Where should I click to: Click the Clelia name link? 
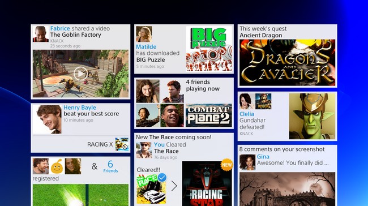pyautogui.click(x=247, y=114)
